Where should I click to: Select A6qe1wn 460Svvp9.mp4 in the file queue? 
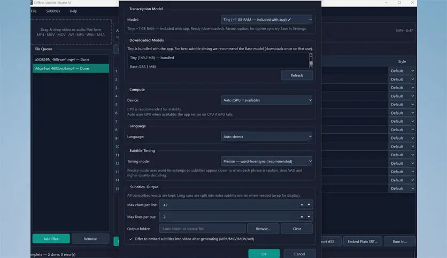pos(71,68)
